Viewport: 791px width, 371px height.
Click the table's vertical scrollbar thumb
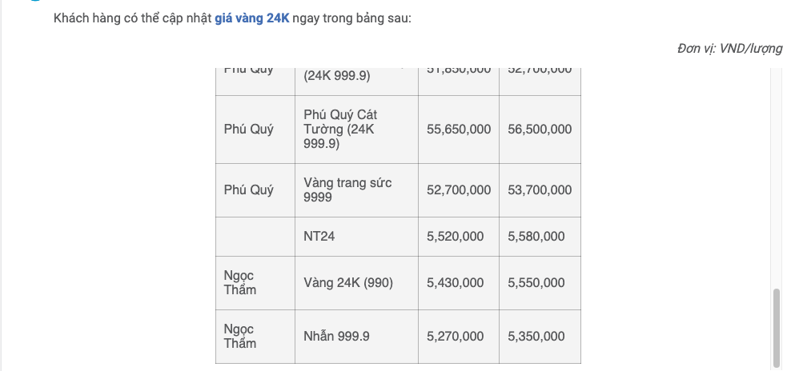pyautogui.click(x=775, y=326)
